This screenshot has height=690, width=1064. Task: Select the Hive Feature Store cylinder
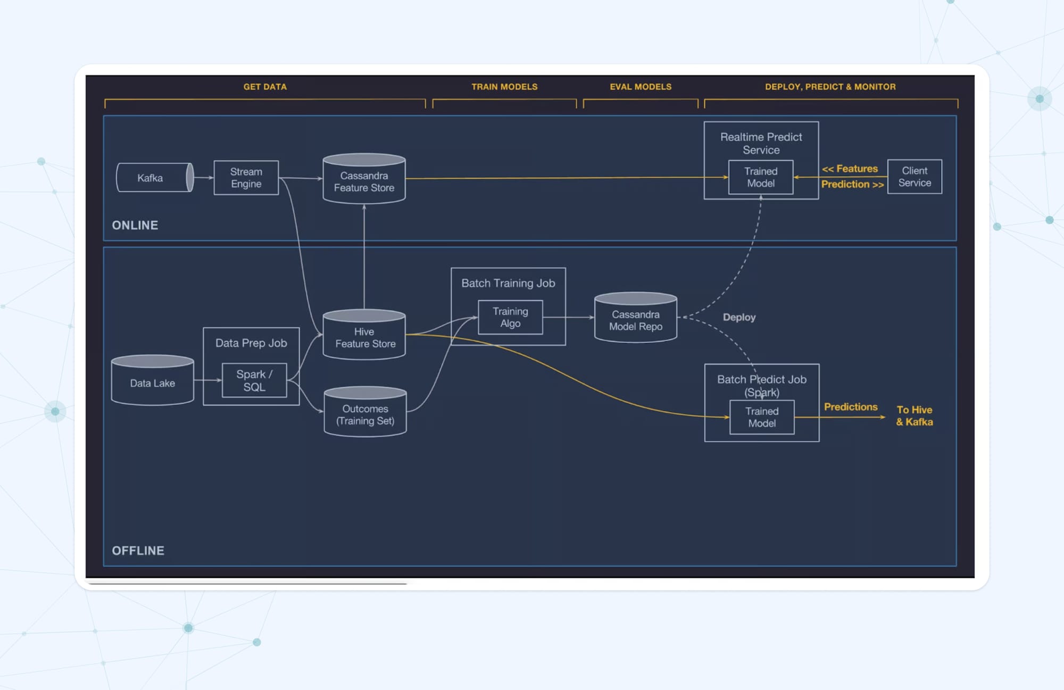(x=364, y=335)
